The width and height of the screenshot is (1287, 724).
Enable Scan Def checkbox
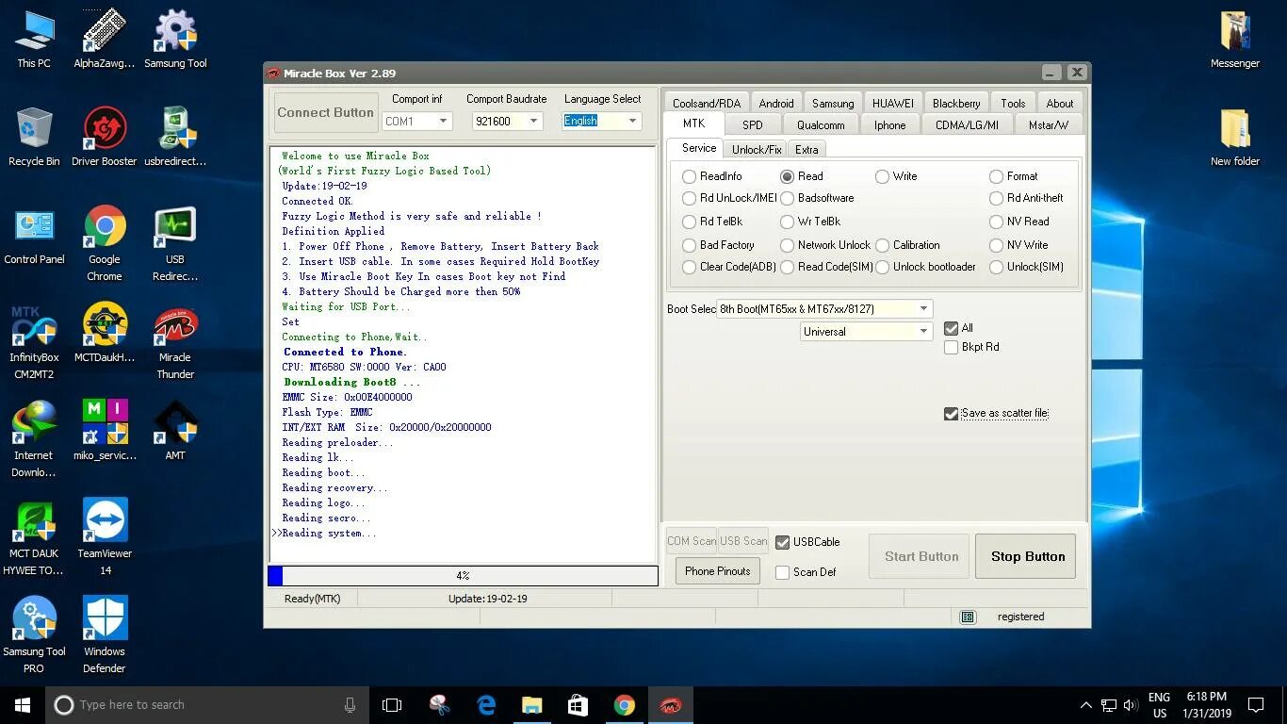click(782, 572)
